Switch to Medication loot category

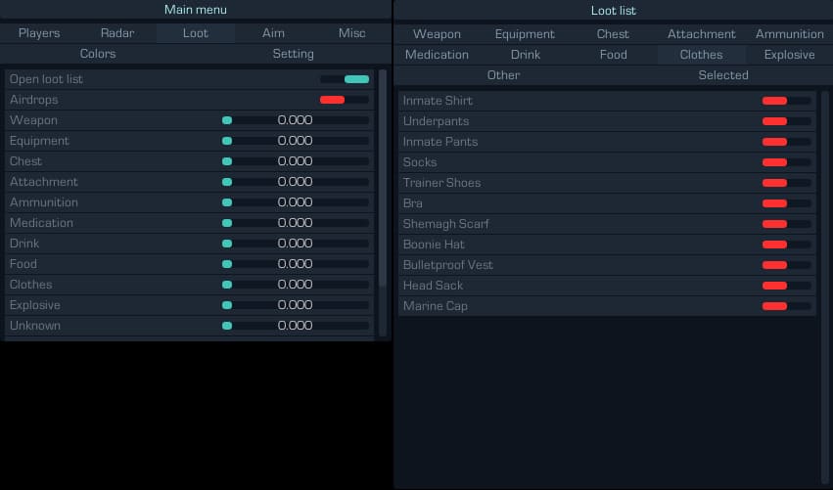pyautogui.click(x=437, y=55)
